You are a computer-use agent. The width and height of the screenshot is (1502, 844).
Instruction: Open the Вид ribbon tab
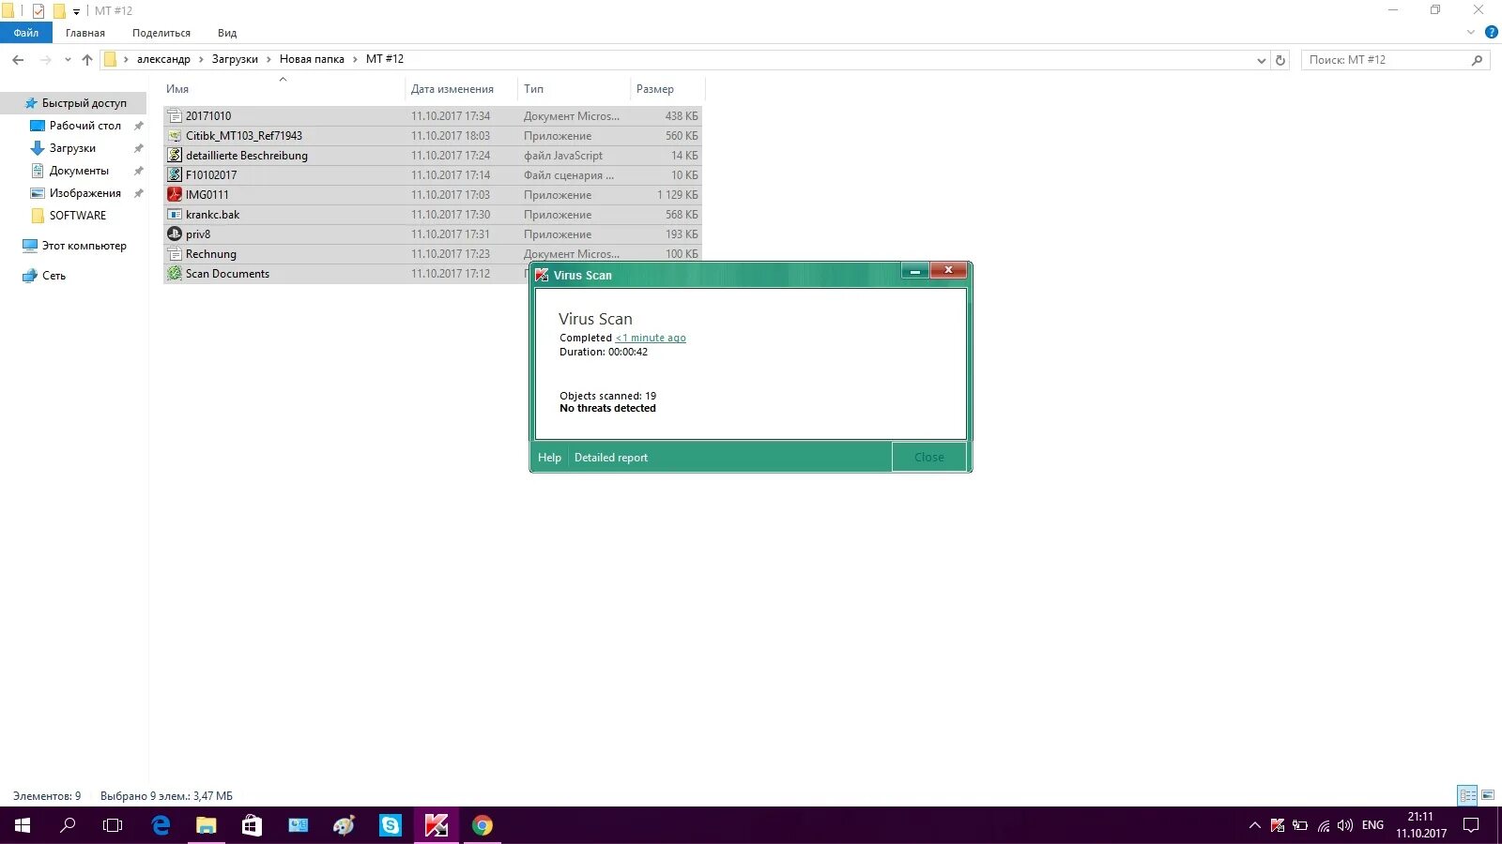click(x=227, y=33)
